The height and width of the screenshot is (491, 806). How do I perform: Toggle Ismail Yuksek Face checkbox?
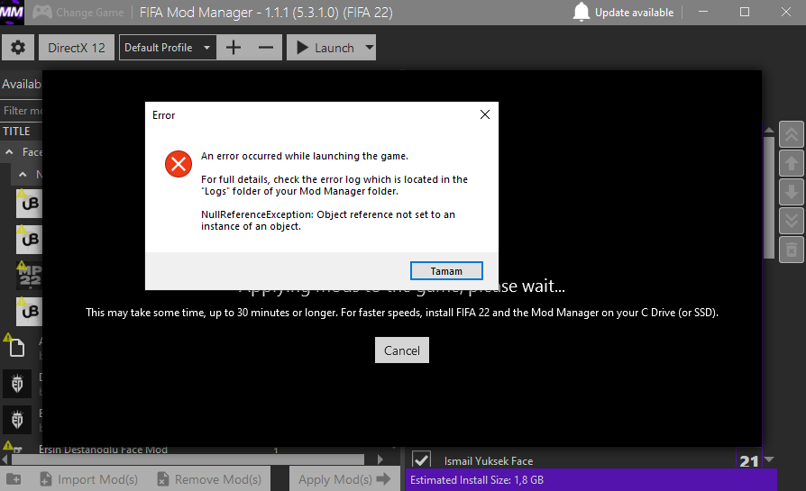pyautogui.click(x=421, y=459)
